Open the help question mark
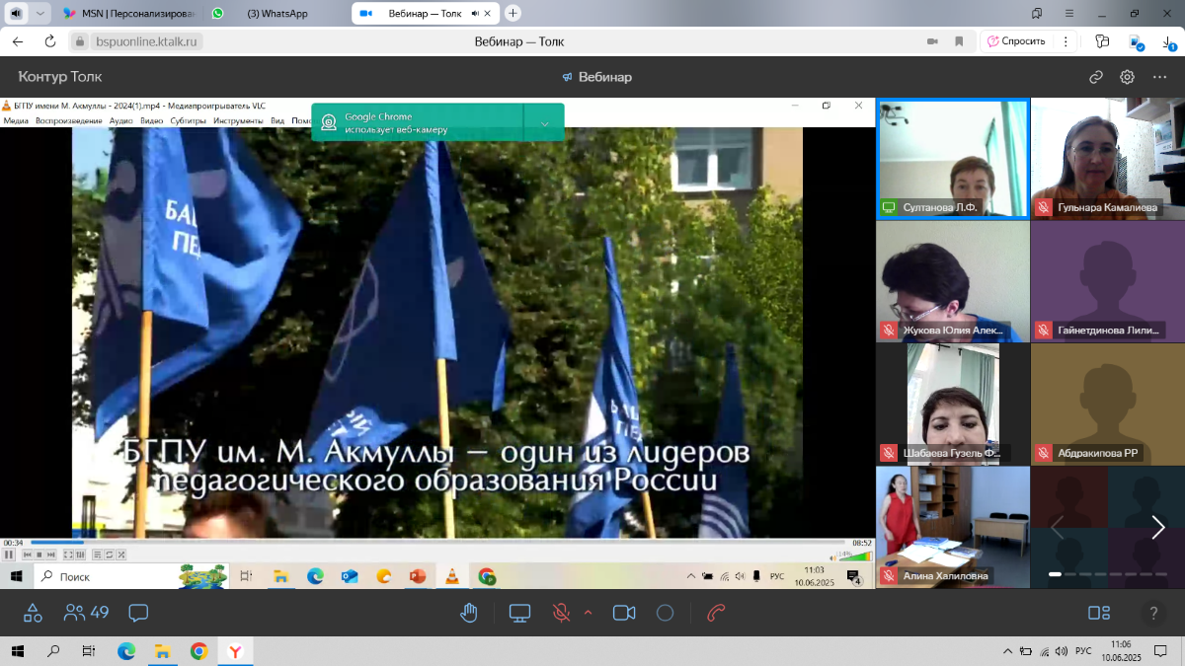 pyautogui.click(x=1152, y=613)
